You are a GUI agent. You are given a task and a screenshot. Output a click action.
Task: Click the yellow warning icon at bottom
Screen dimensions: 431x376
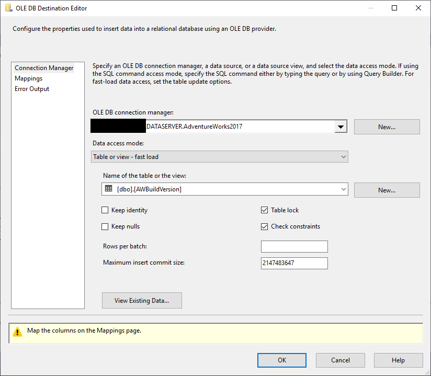[18, 332]
